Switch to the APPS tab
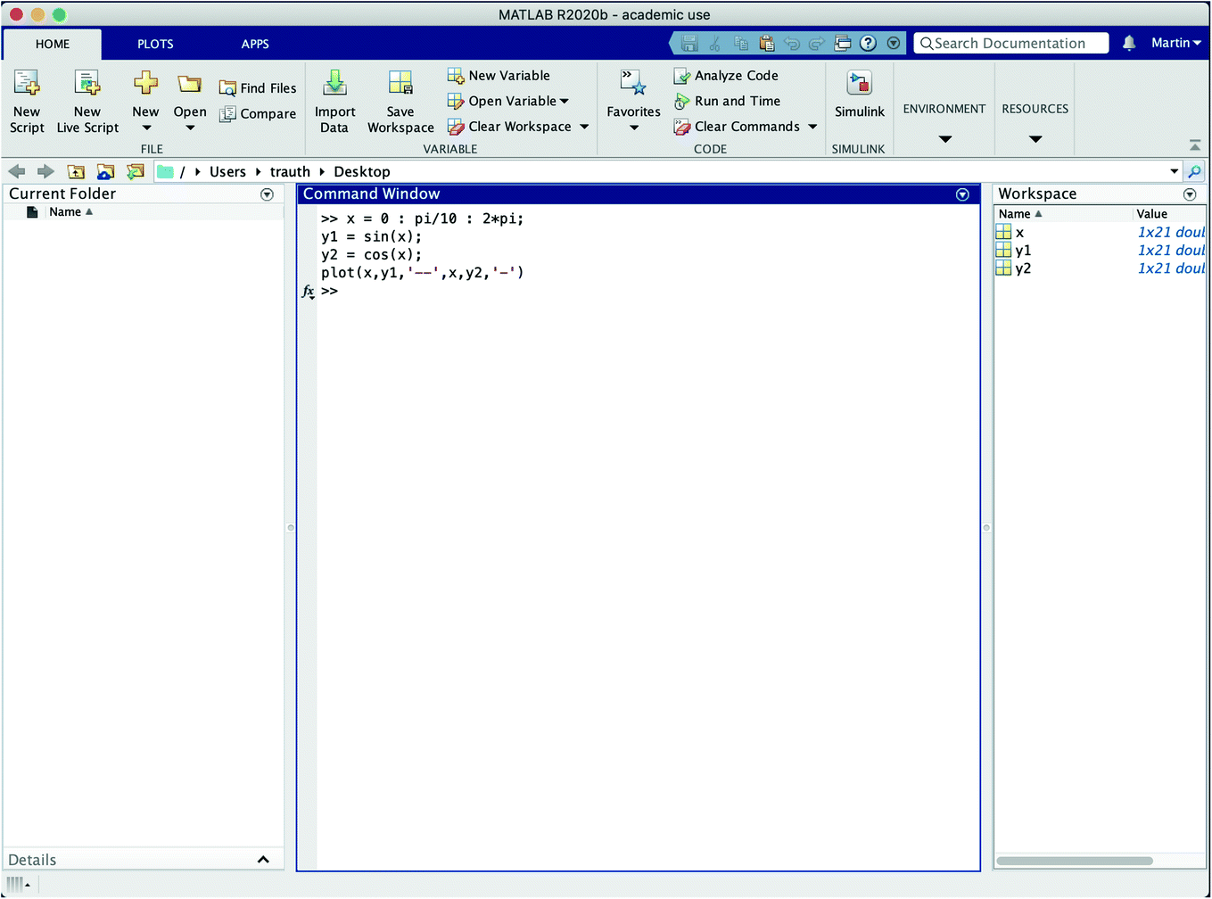 [x=255, y=44]
